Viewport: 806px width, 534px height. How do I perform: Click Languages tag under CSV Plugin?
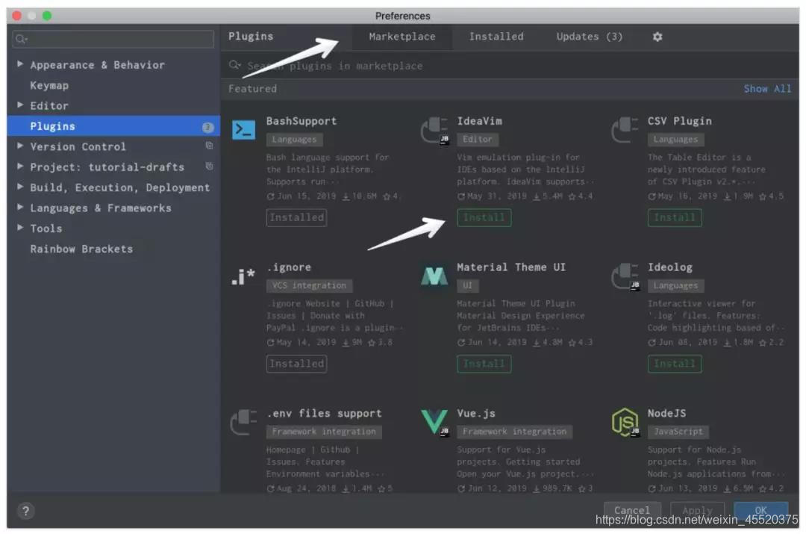point(675,140)
